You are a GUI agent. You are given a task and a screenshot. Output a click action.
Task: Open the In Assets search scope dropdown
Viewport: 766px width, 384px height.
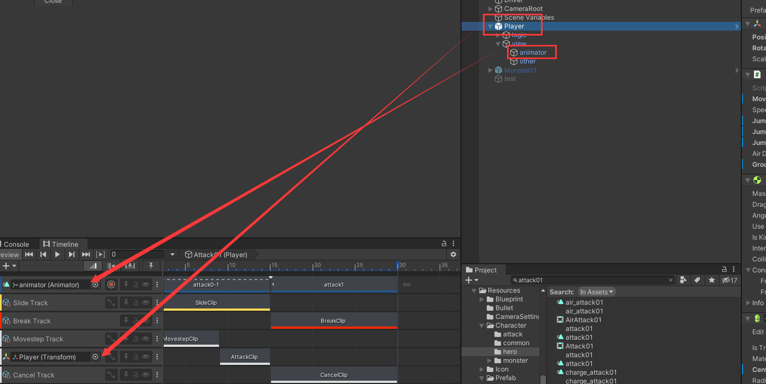(597, 292)
